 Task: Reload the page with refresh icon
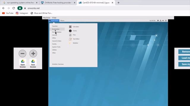(14, 8)
